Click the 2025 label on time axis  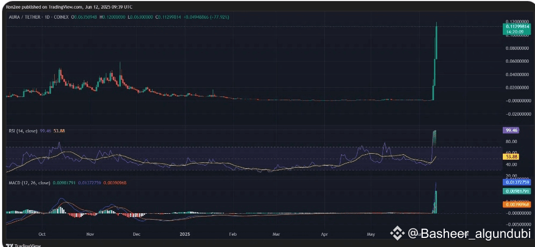point(185,234)
